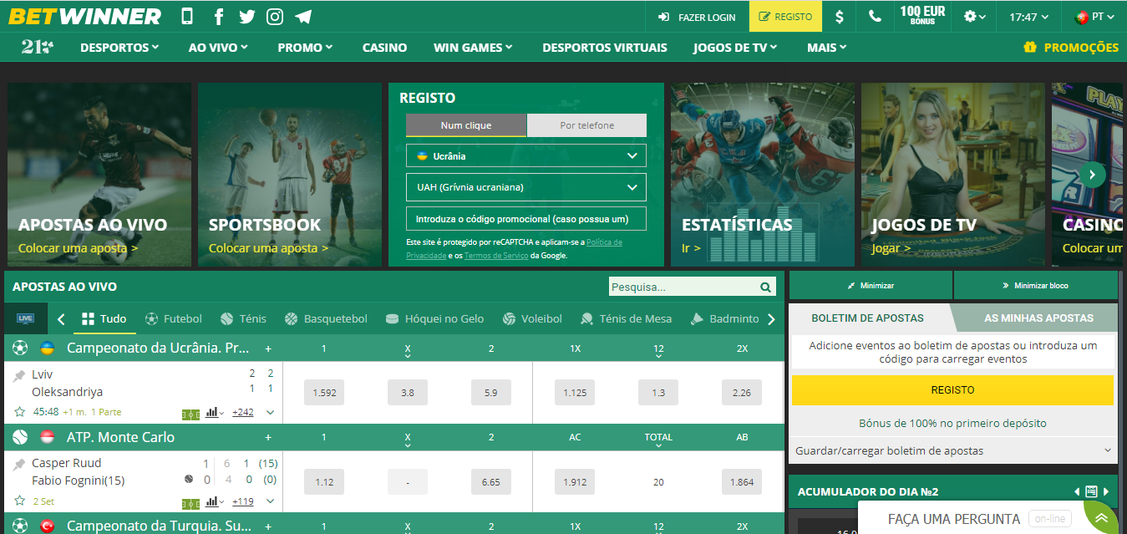Screen dimensions: 1127x534
Task: Open the pitch view icon for Lviv match
Action: (190, 413)
